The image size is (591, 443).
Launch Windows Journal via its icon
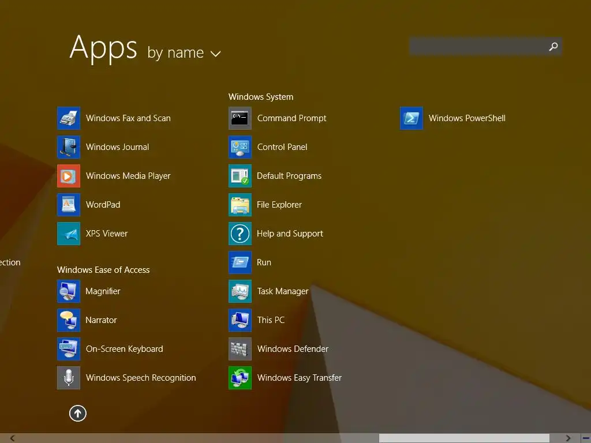pos(69,147)
